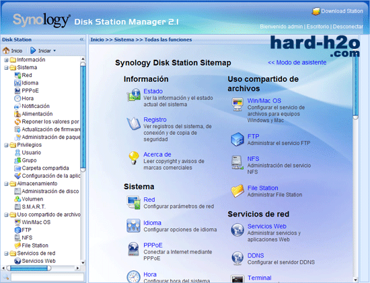Image resolution: width=370 pixels, height=283 pixels.
Task: Click the DDNS globe icon
Action: [237, 258]
